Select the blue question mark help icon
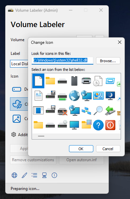The height and width of the screenshot is (199, 130). [98, 125]
